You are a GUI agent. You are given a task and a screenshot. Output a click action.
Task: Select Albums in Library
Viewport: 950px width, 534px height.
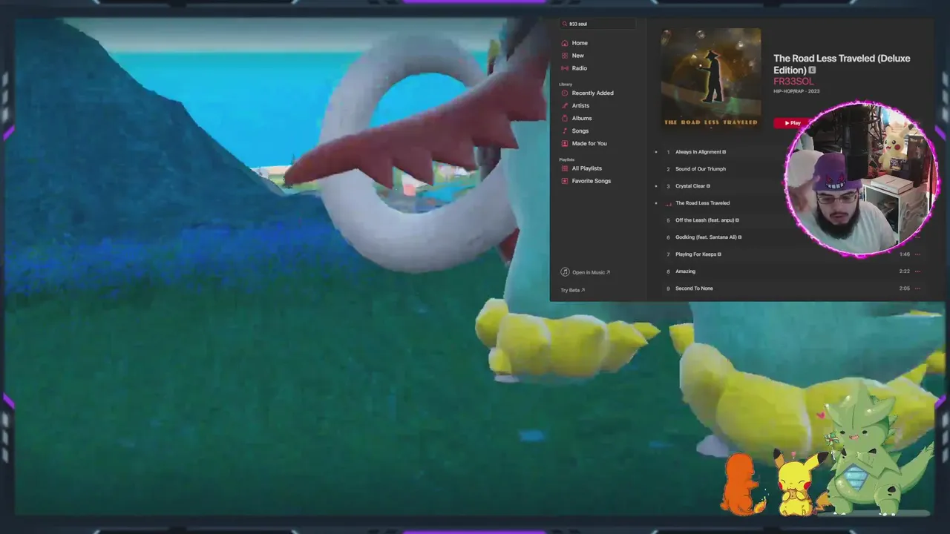(582, 118)
